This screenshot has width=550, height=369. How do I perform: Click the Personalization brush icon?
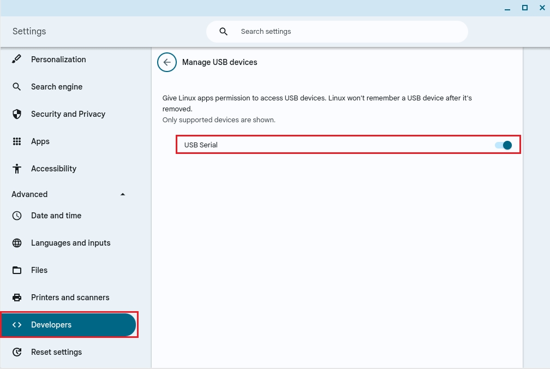coord(17,59)
